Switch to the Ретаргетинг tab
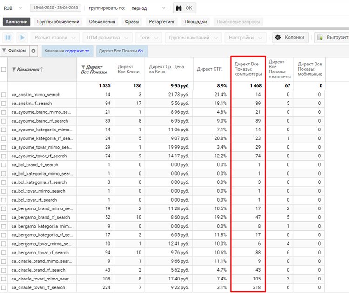The image size is (349, 293). 162,21
